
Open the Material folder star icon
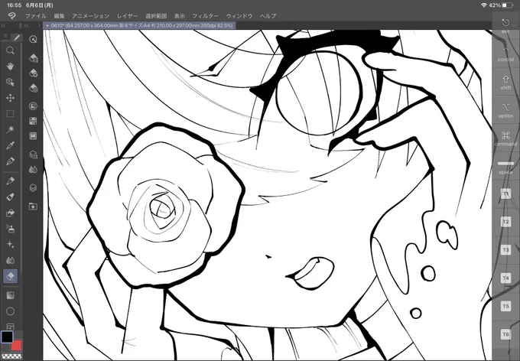33,207
